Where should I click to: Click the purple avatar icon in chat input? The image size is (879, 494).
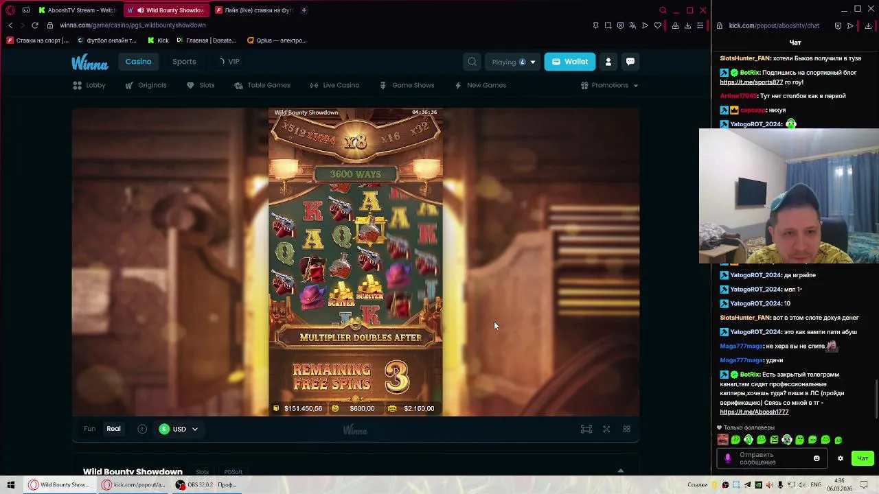[728, 458]
